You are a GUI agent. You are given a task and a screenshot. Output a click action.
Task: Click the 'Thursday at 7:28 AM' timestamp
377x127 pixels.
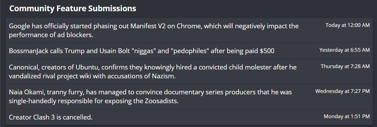pos(345,66)
